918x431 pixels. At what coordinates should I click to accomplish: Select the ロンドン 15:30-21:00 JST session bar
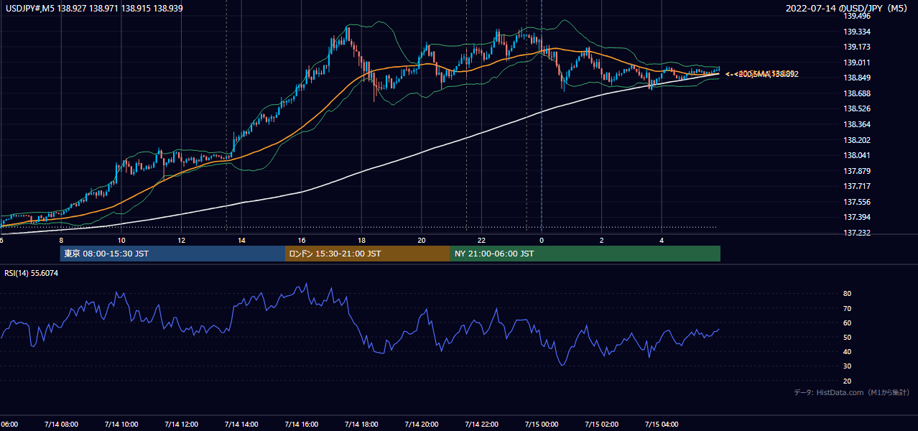(368, 254)
